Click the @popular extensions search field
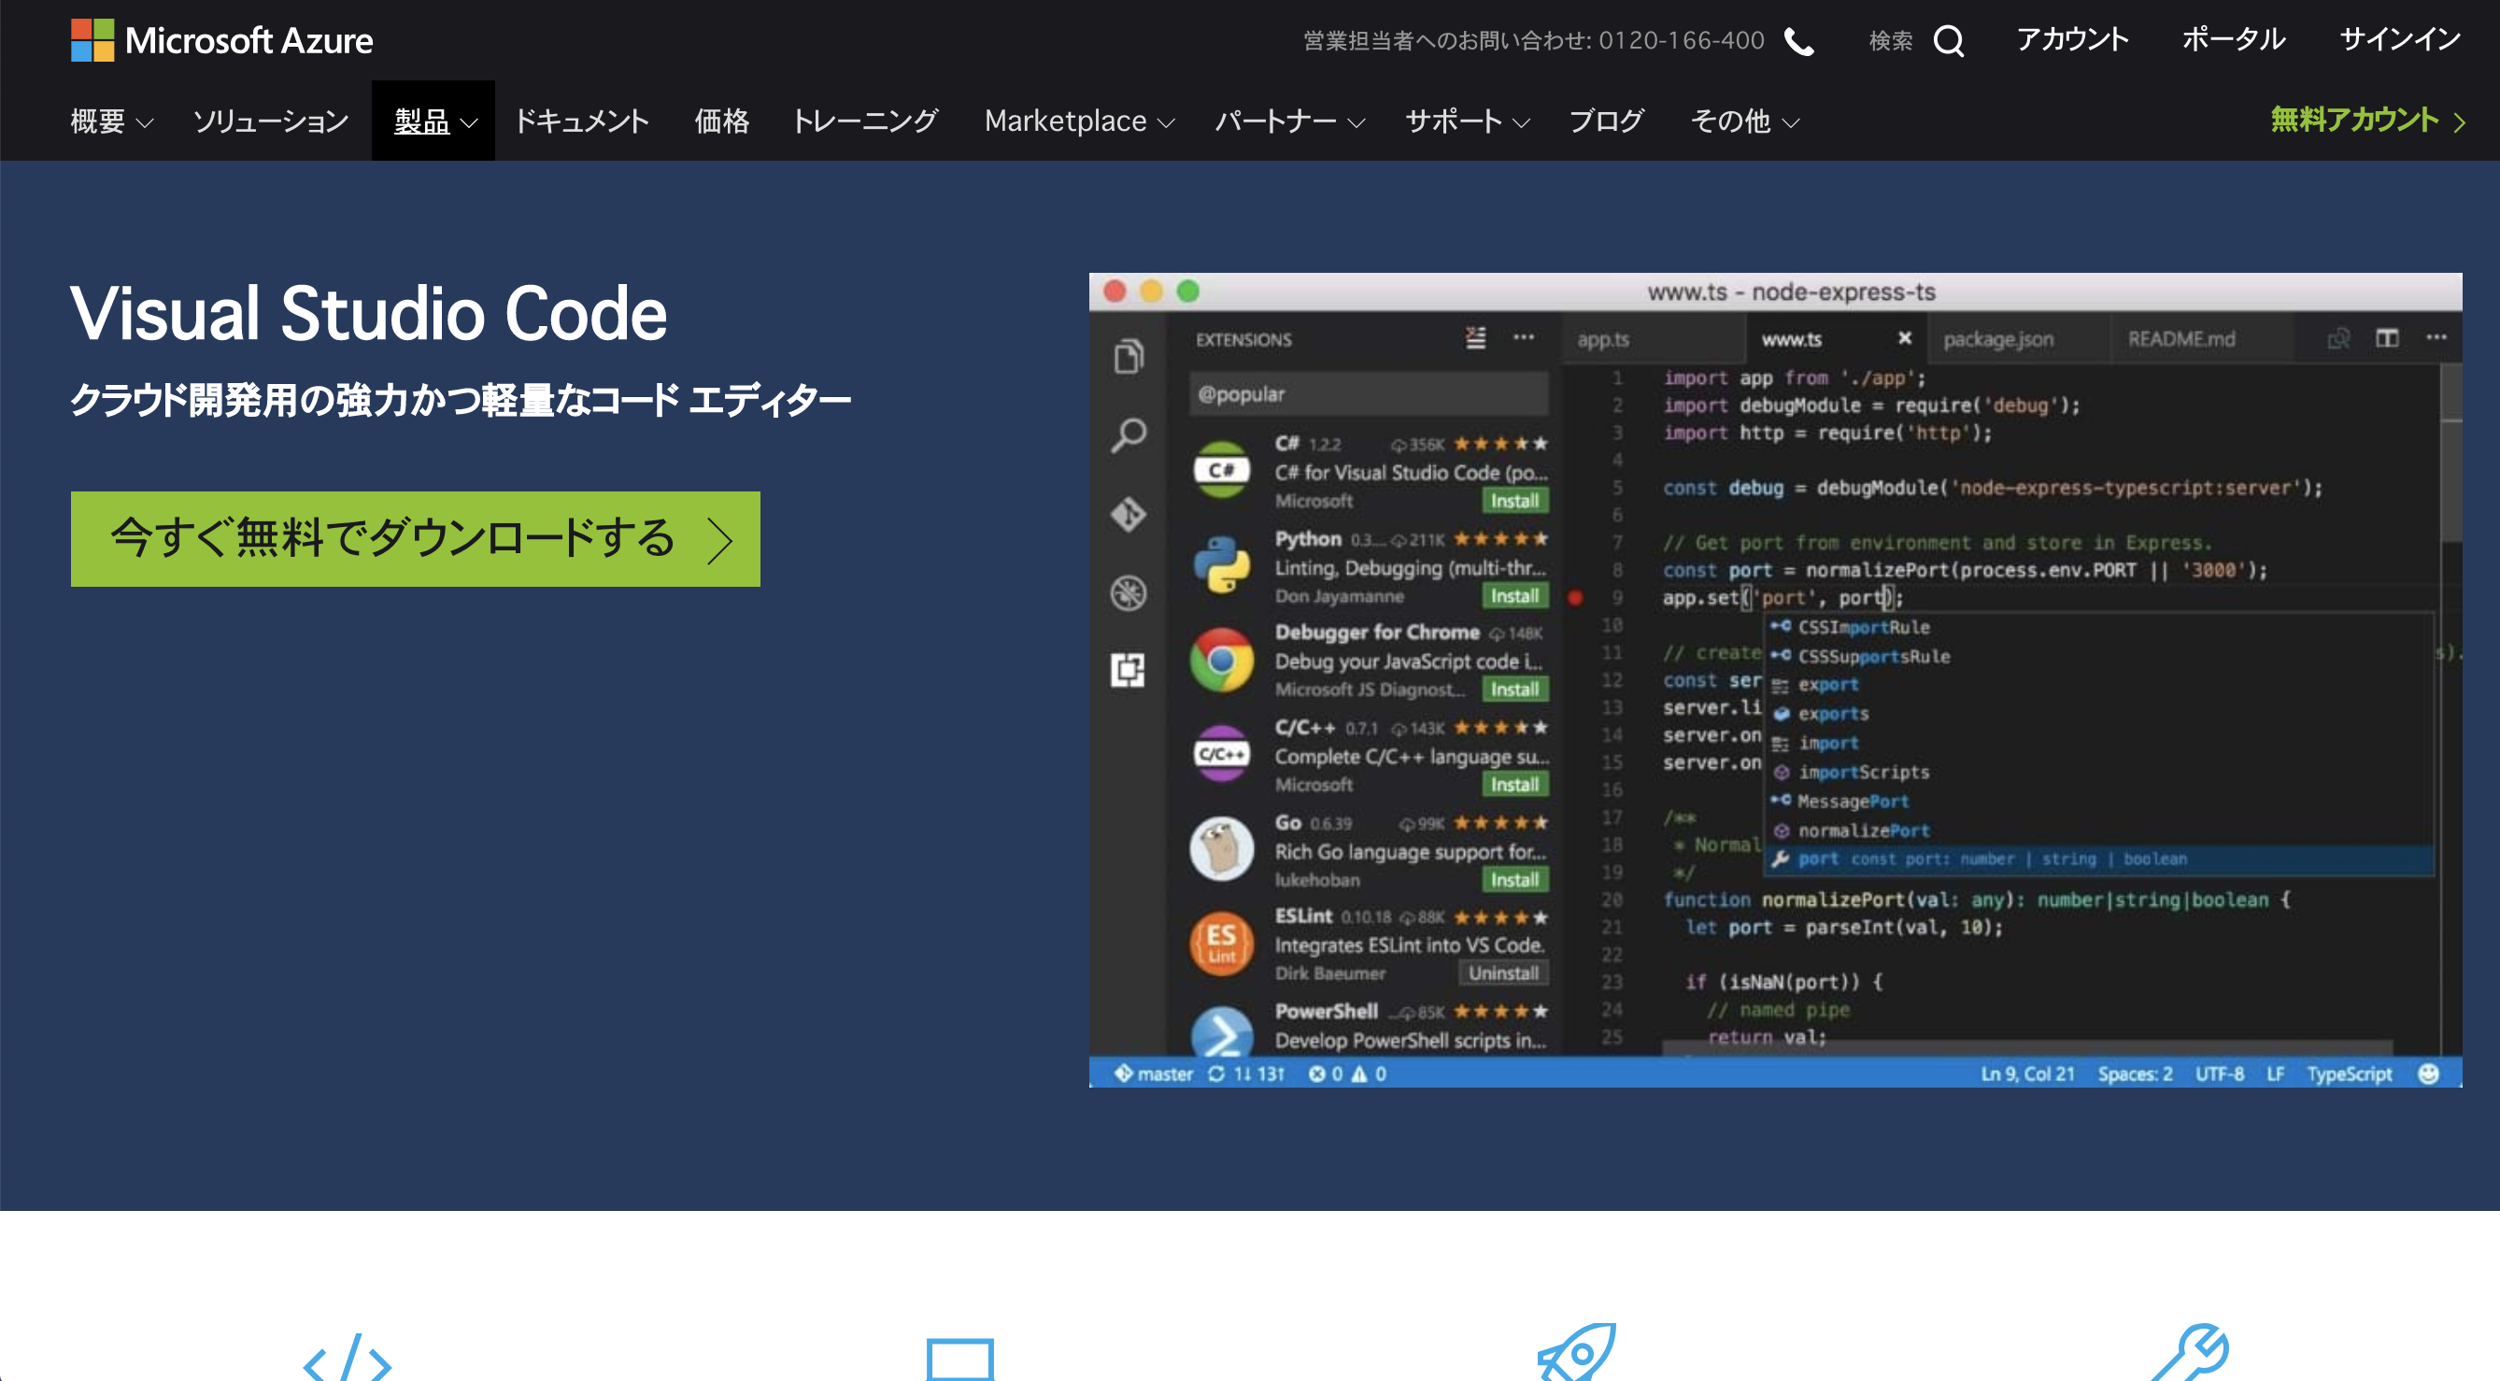Image resolution: width=2500 pixels, height=1381 pixels. click(x=1369, y=394)
